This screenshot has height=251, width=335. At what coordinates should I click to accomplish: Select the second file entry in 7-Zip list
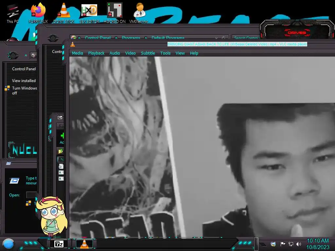click(x=61, y=173)
